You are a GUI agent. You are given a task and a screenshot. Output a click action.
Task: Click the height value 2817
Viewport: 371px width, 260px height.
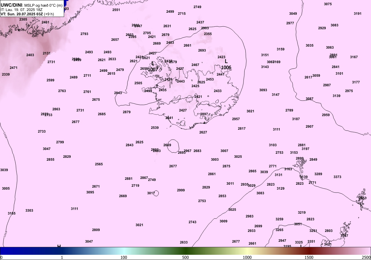click(x=242, y=129)
